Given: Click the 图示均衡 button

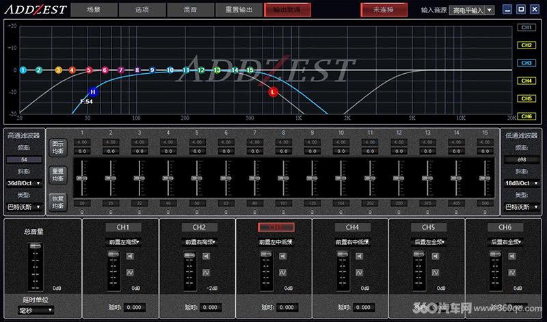Looking at the screenshot, I should click(58, 148).
